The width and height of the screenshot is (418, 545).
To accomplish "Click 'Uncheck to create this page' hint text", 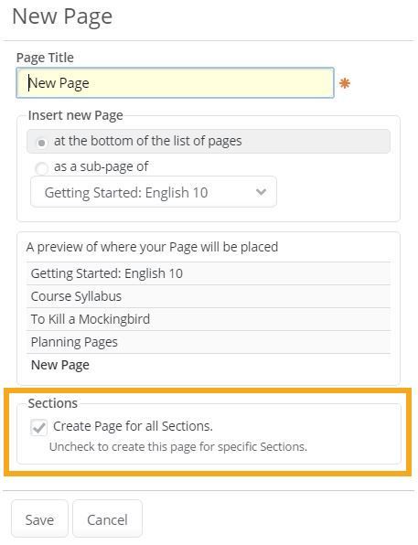I will pyautogui.click(x=178, y=446).
